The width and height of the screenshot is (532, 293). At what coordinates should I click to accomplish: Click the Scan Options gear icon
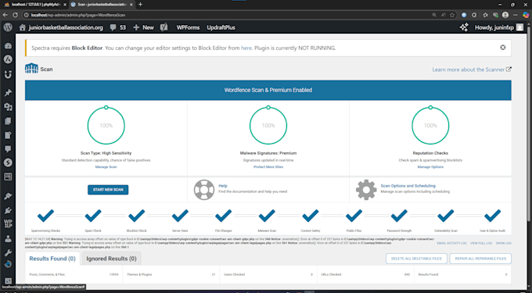(366, 190)
